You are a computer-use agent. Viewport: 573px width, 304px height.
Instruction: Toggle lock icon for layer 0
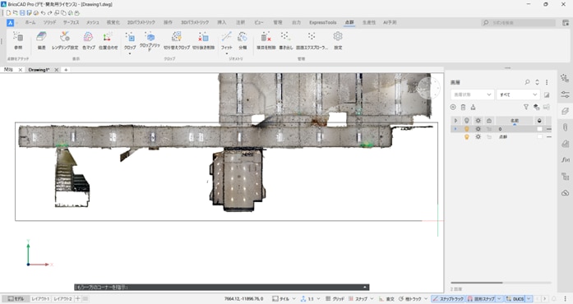(x=489, y=129)
